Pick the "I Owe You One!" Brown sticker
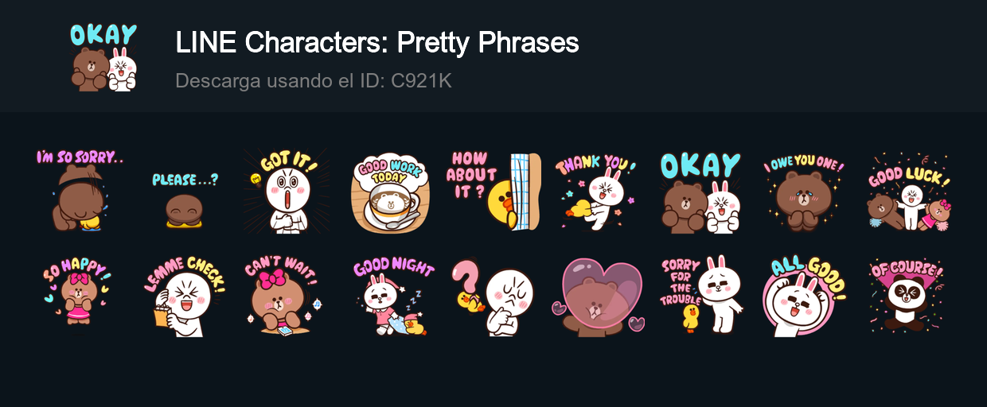987x407 pixels. point(804,192)
